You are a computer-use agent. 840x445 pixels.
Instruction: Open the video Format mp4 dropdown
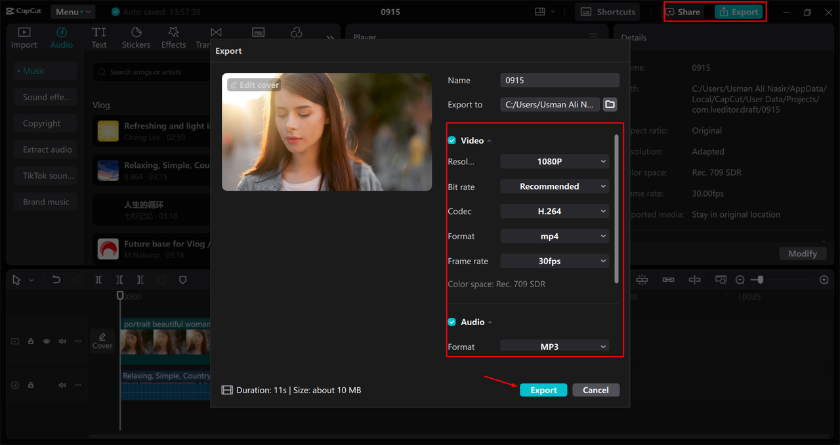(x=555, y=236)
